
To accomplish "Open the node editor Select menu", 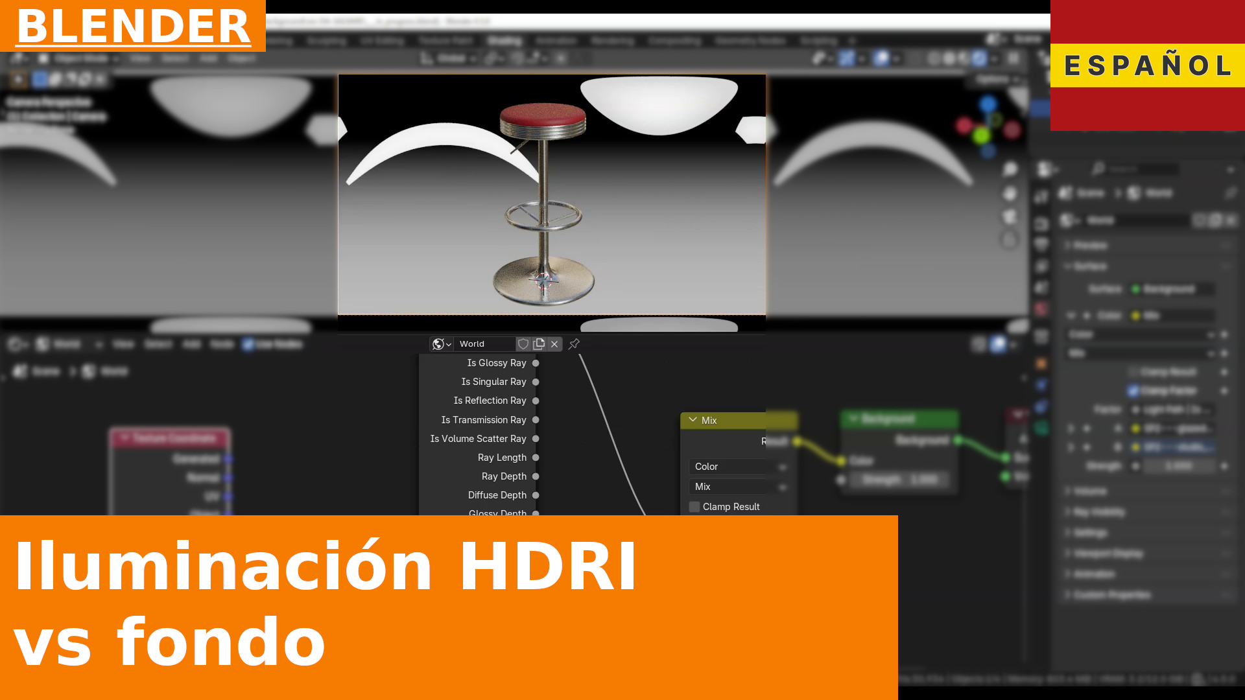I will click(158, 344).
